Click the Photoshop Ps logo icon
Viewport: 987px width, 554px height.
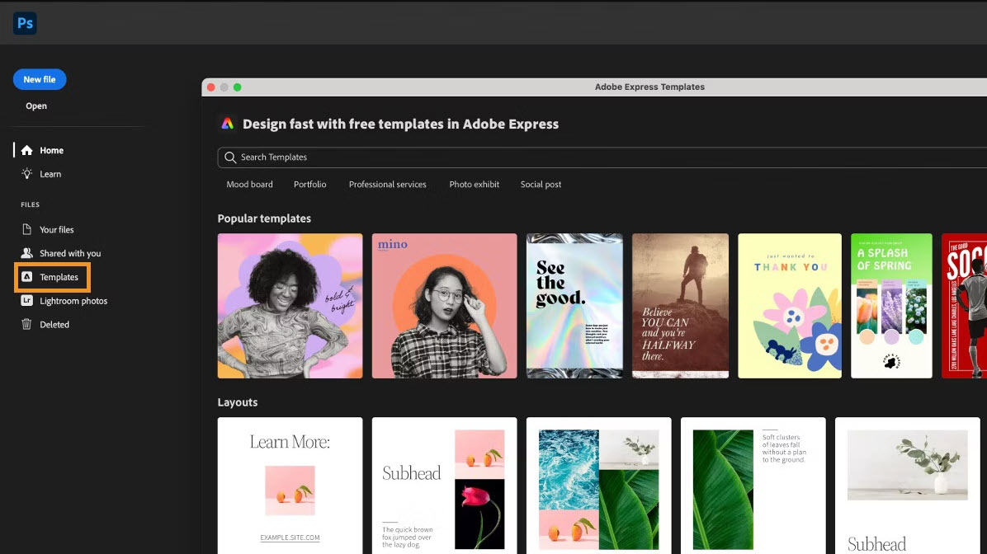click(x=25, y=23)
